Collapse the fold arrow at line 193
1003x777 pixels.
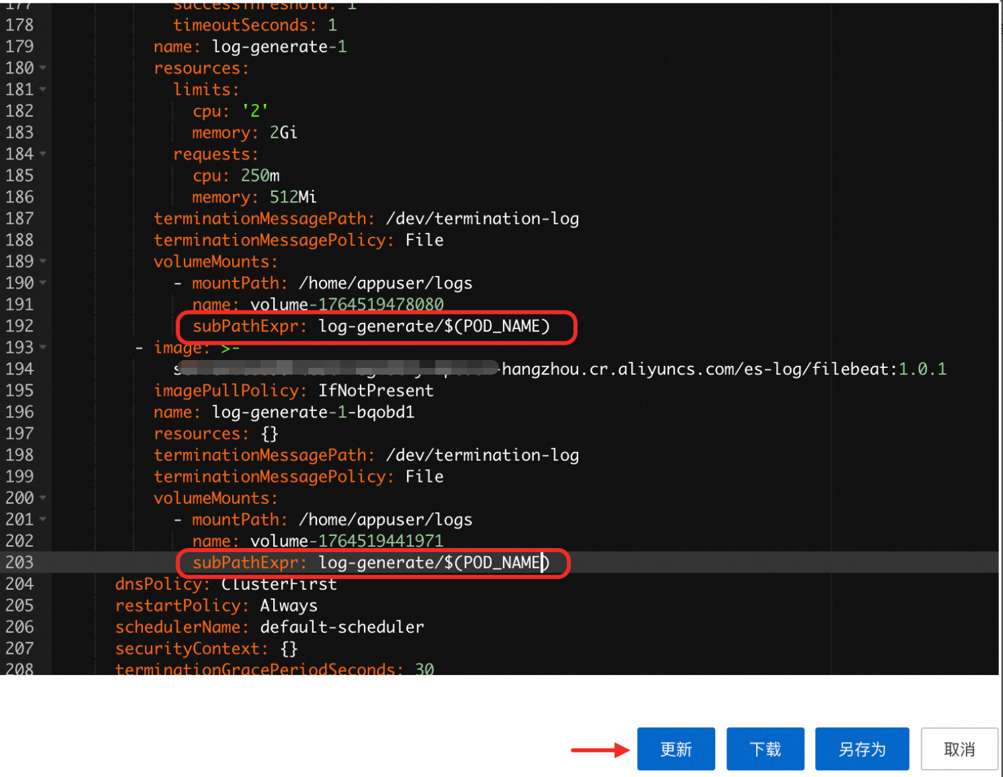43,347
